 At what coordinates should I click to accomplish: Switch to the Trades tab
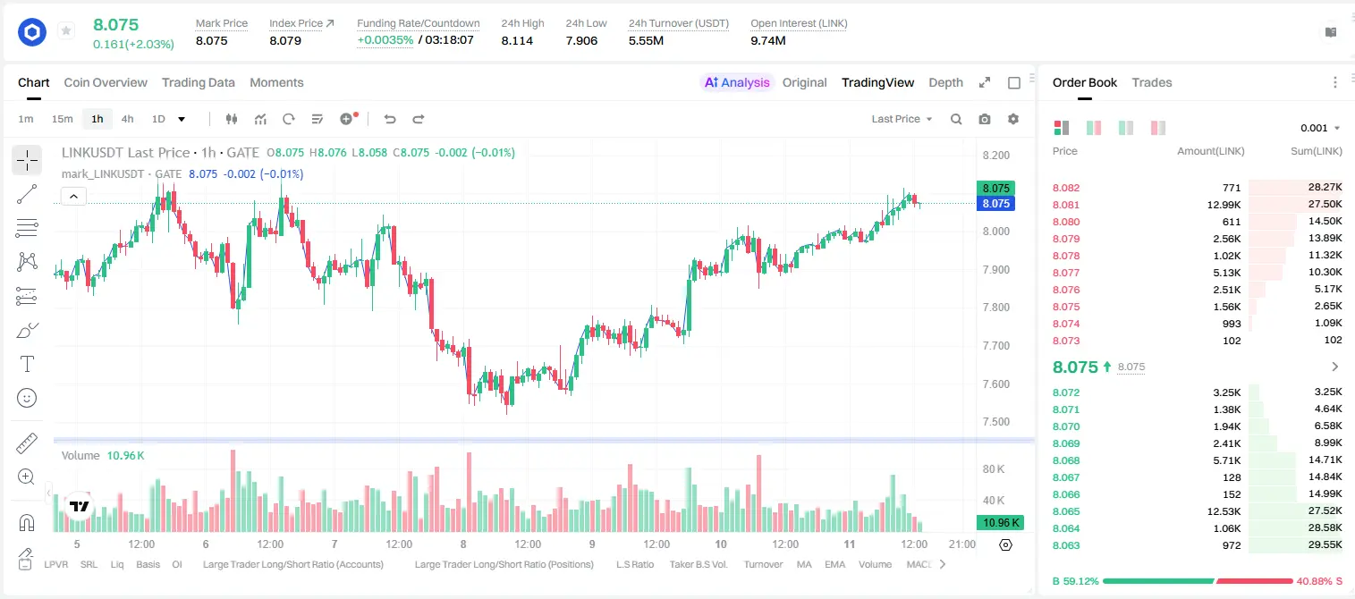[x=1152, y=82]
